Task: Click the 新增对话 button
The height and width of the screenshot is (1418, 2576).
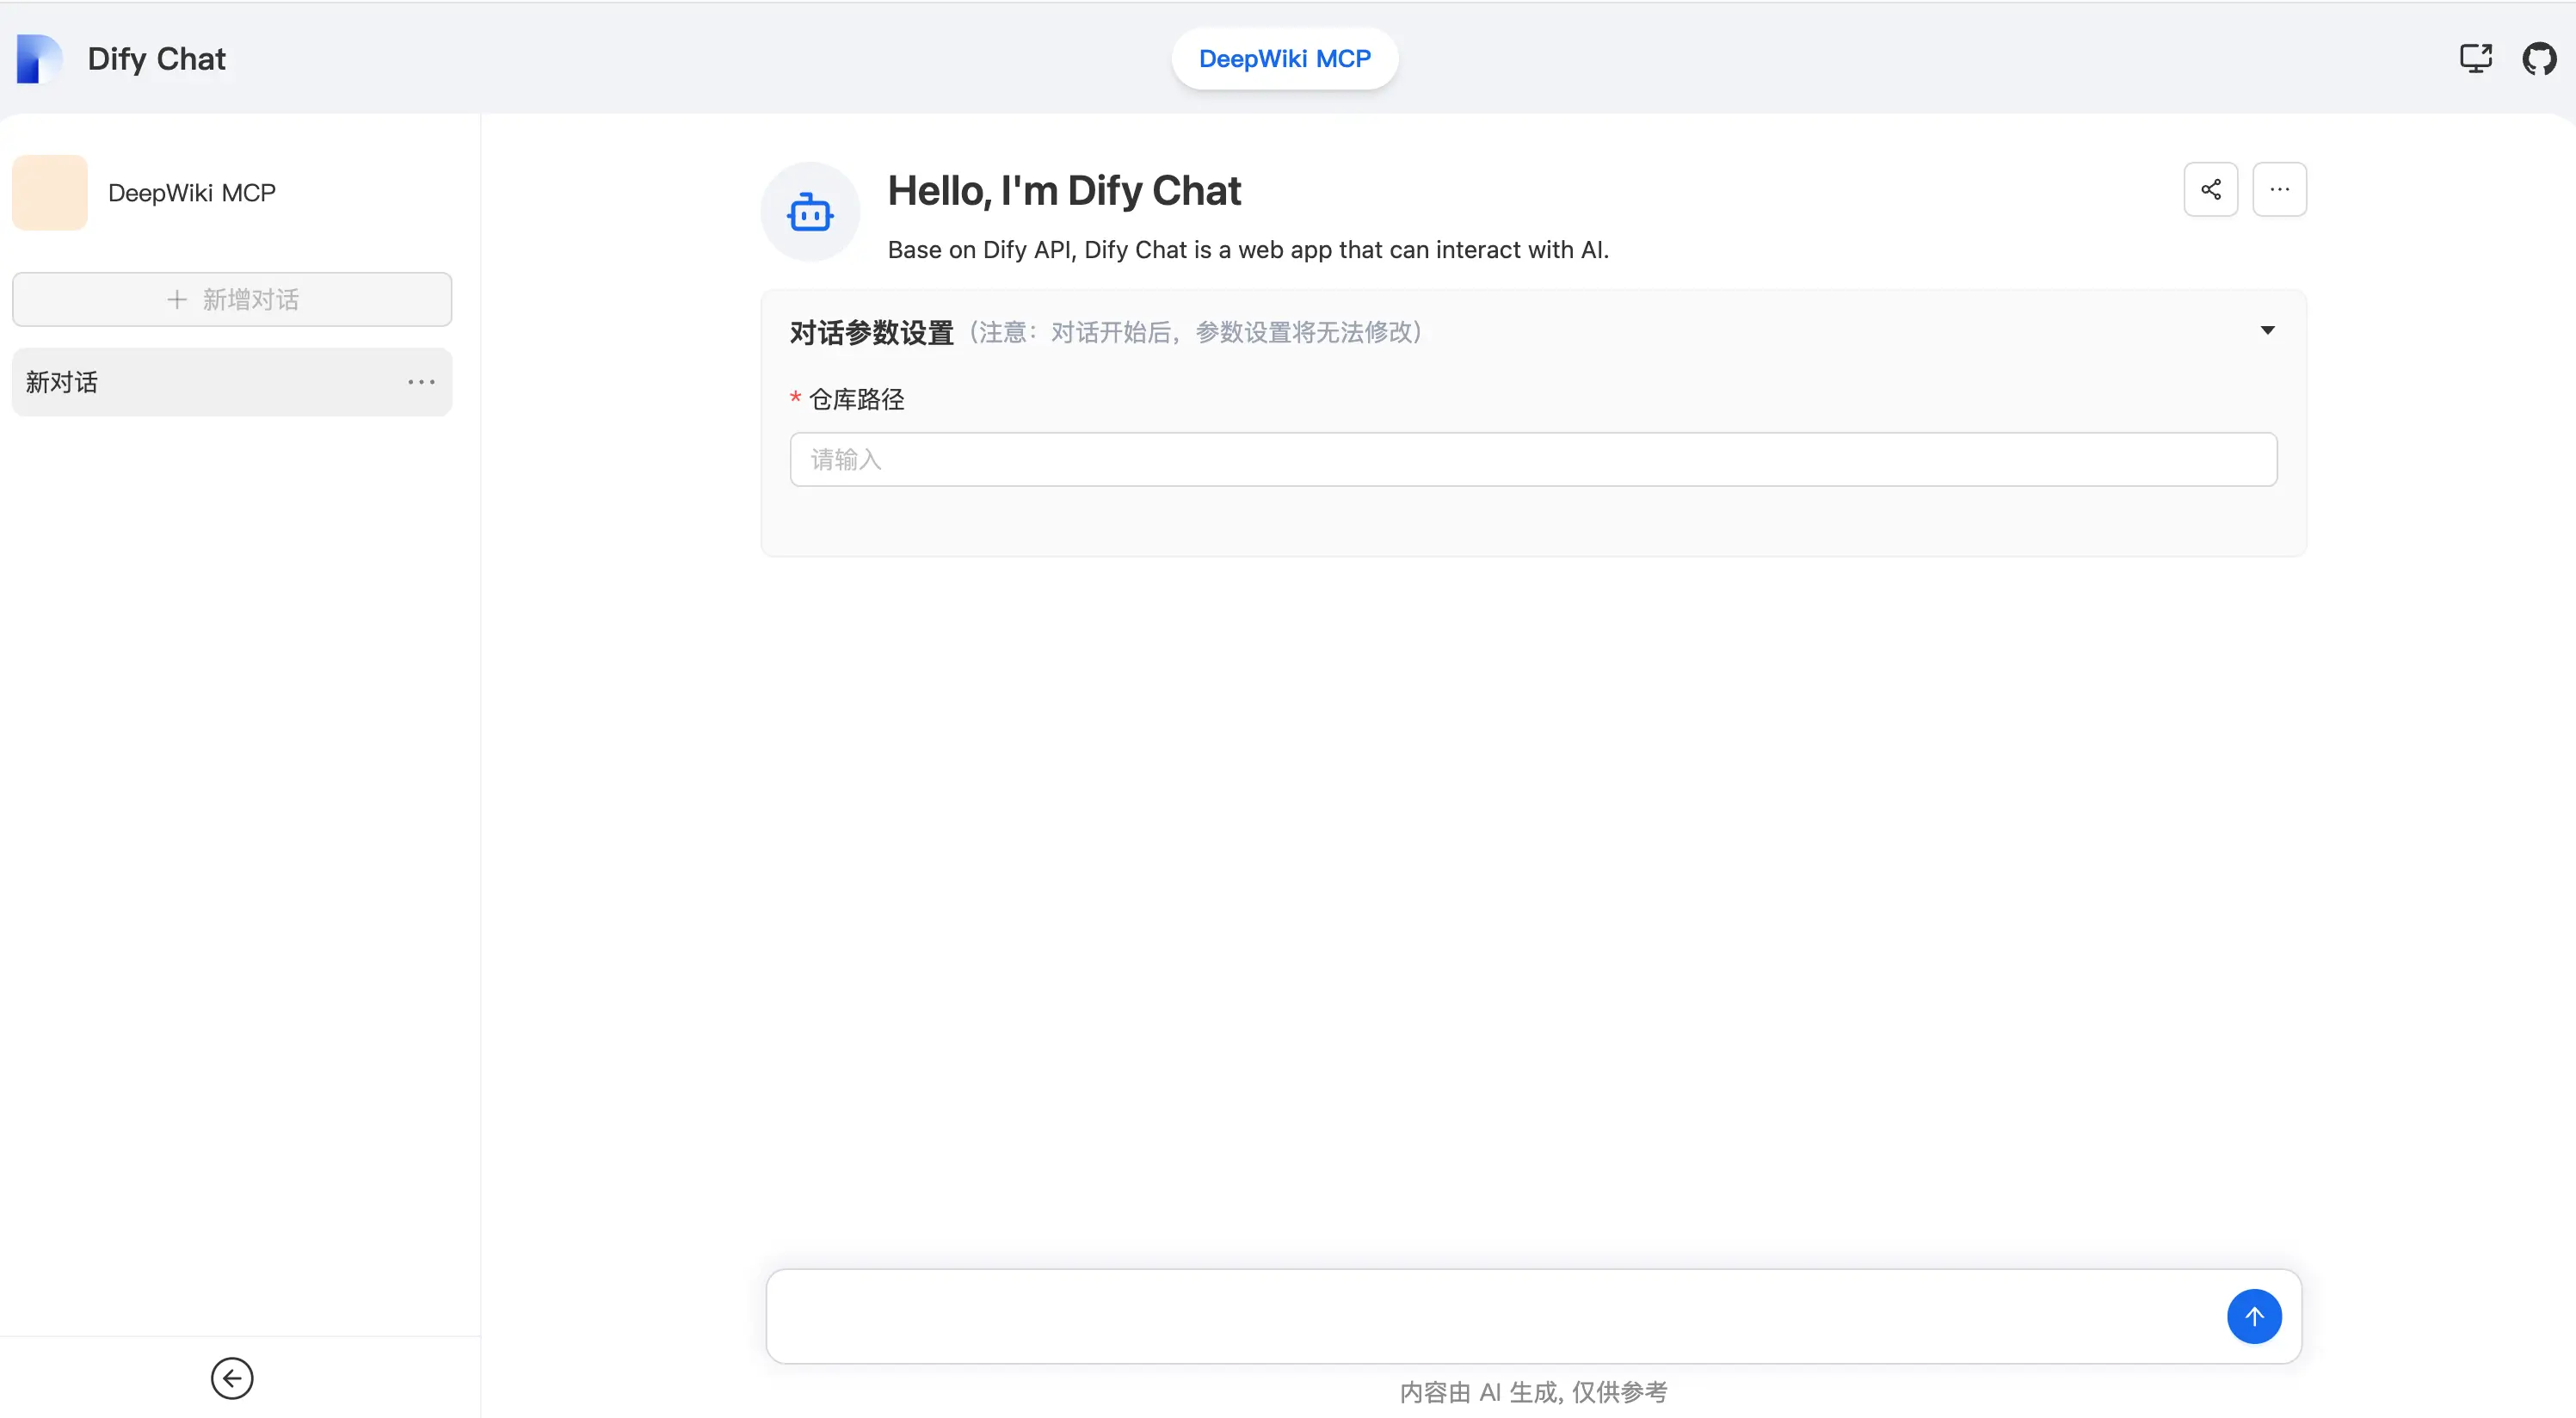Action: [x=232, y=299]
